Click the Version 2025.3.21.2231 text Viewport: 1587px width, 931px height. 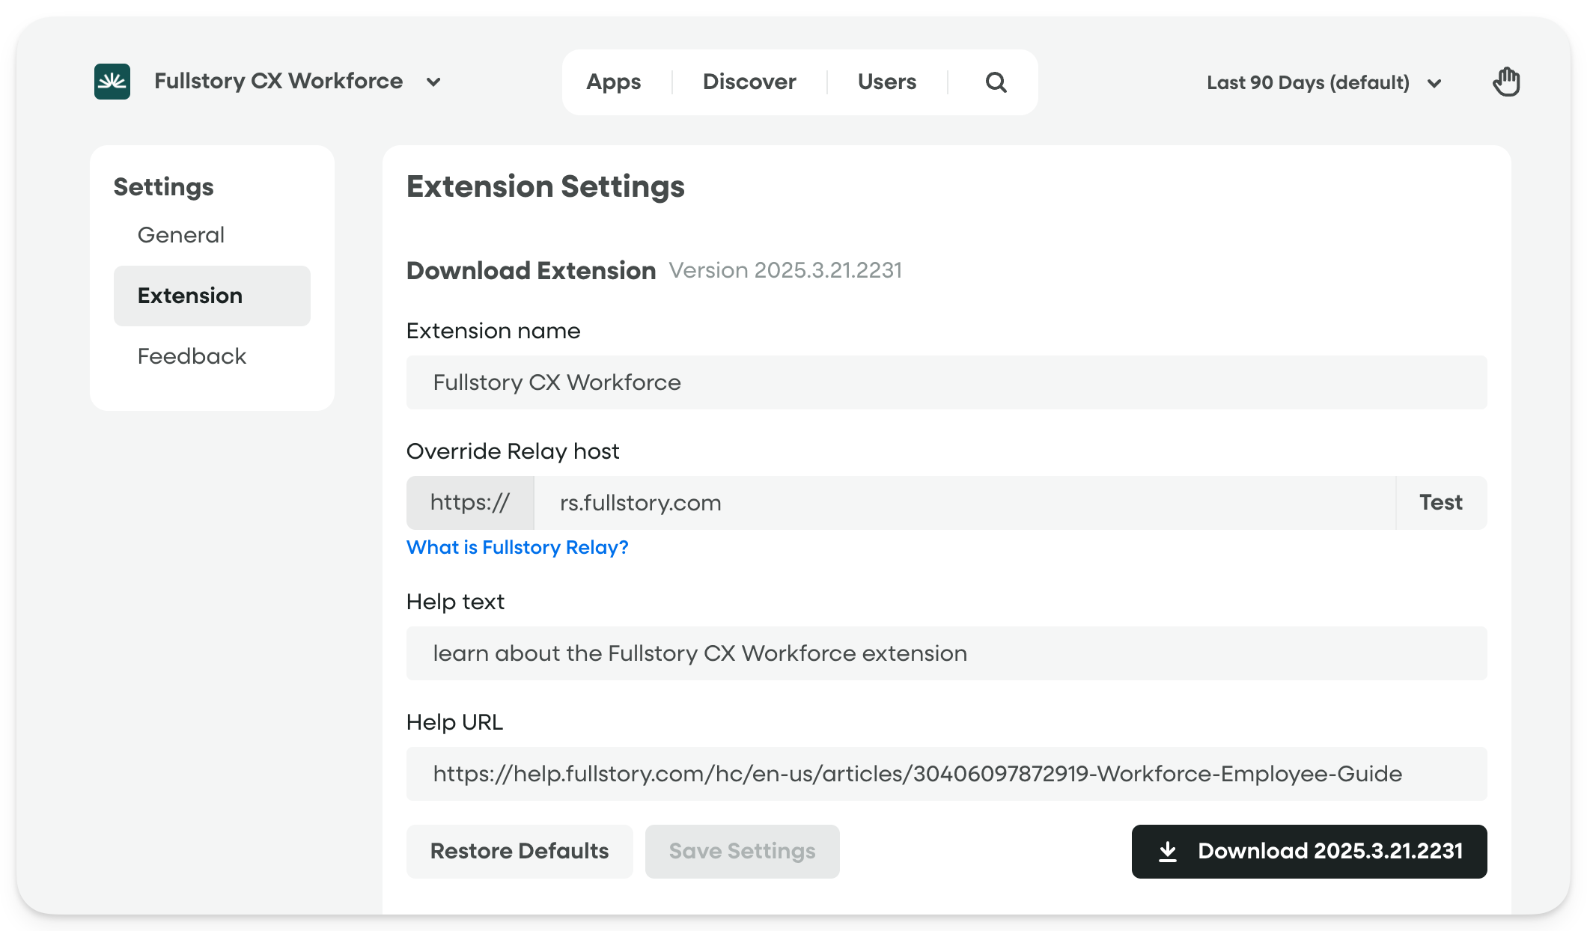(785, 270)
